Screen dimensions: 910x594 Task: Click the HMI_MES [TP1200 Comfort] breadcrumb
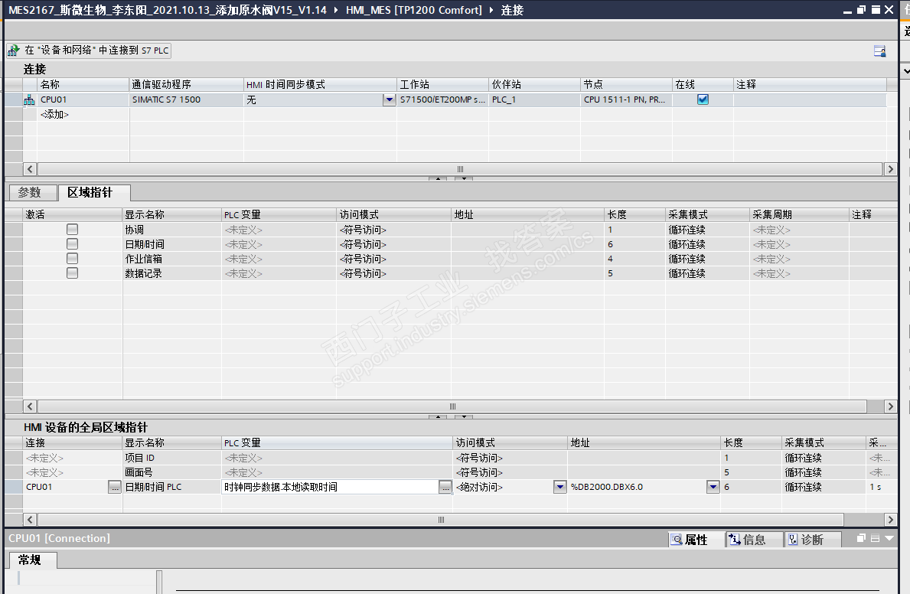tap(414, 10)
